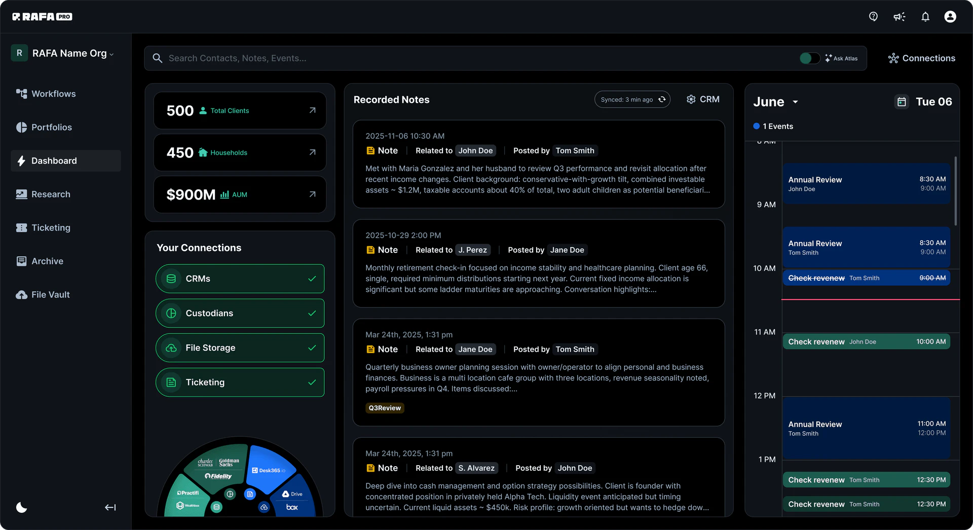The image size is (973, 530).
Task: Collapse the sidebar with the arrow control
Action: [x=110, y=507]
